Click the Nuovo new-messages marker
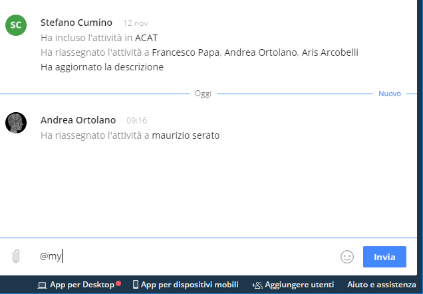 [390, 94]
